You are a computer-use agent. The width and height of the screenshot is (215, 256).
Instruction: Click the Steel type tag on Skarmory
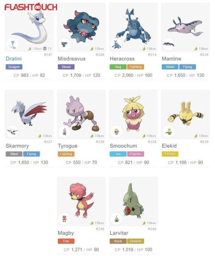coord(14,154)
